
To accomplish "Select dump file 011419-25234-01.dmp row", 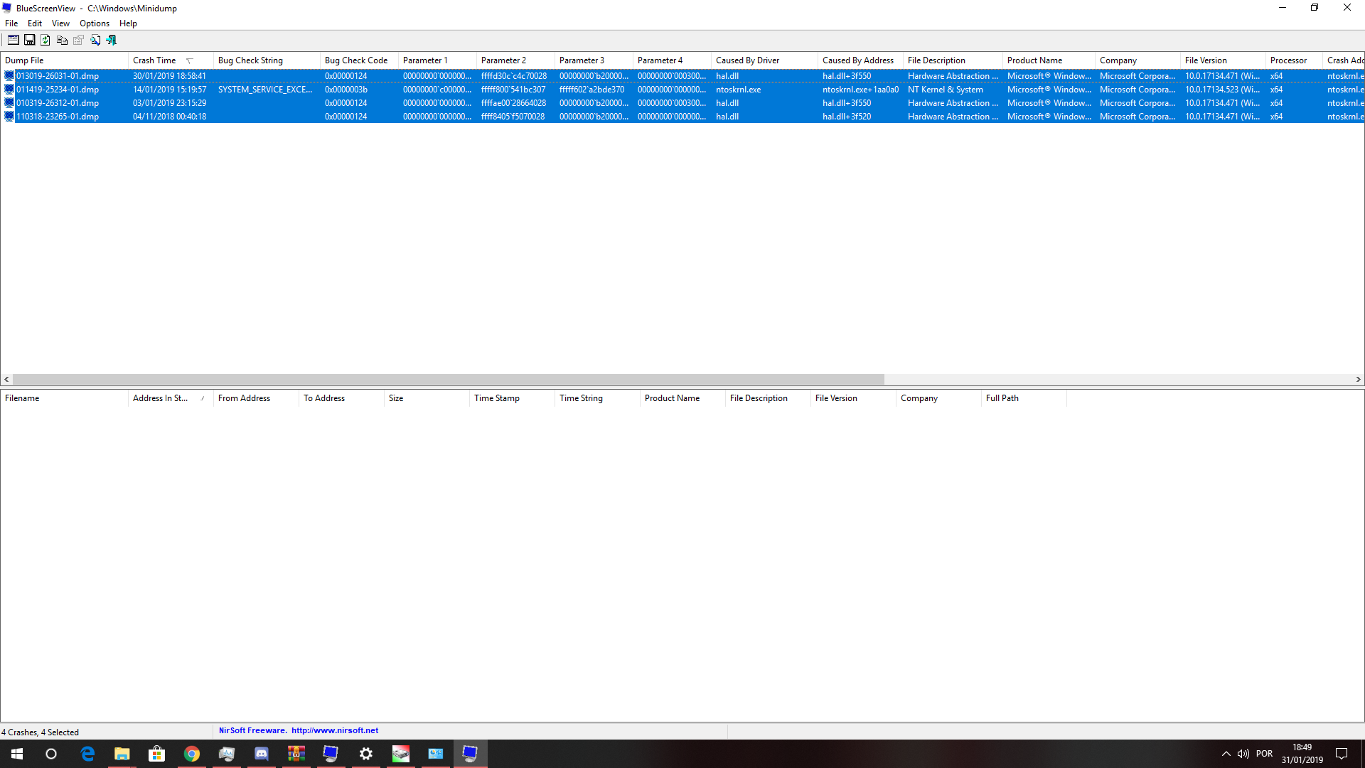I will (x=682, y=90).
